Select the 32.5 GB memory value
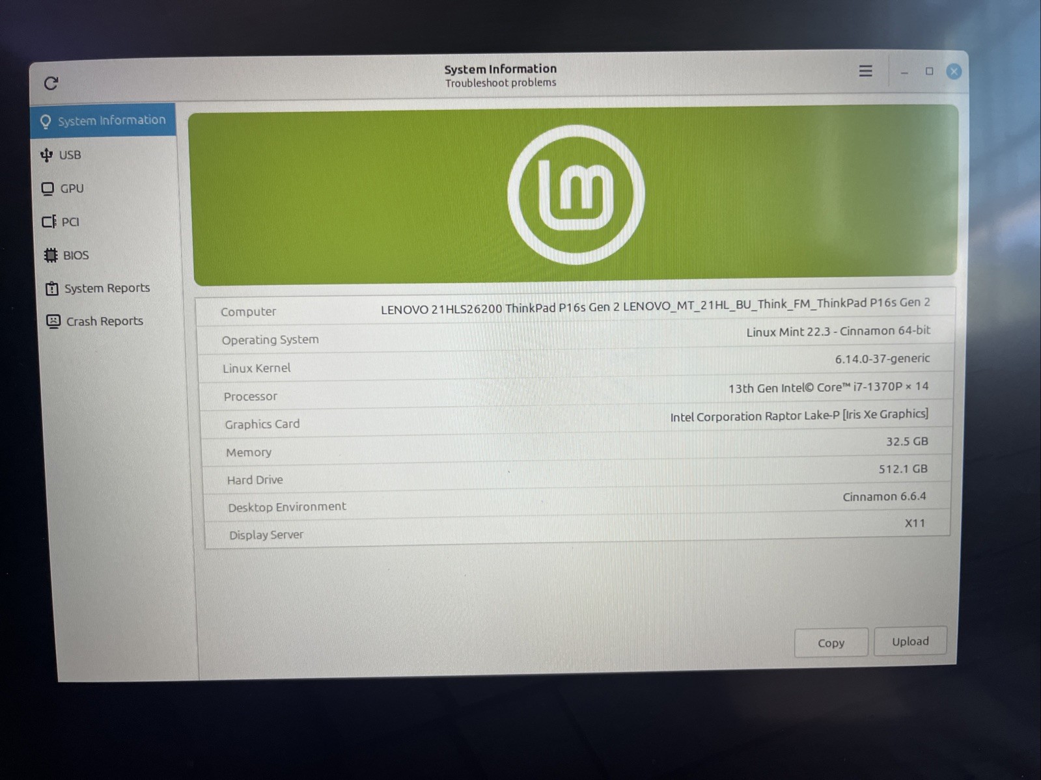The height and width of the screenshot is (780, 1041). pos(907,442)
